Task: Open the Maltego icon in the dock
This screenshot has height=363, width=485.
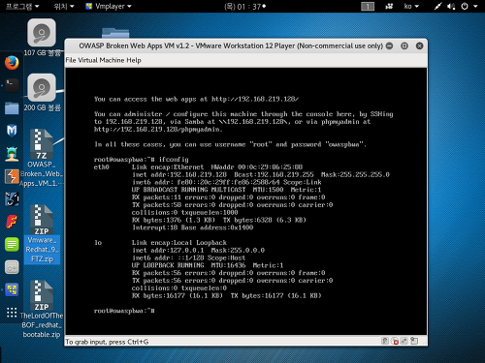Action: (12, 199)
